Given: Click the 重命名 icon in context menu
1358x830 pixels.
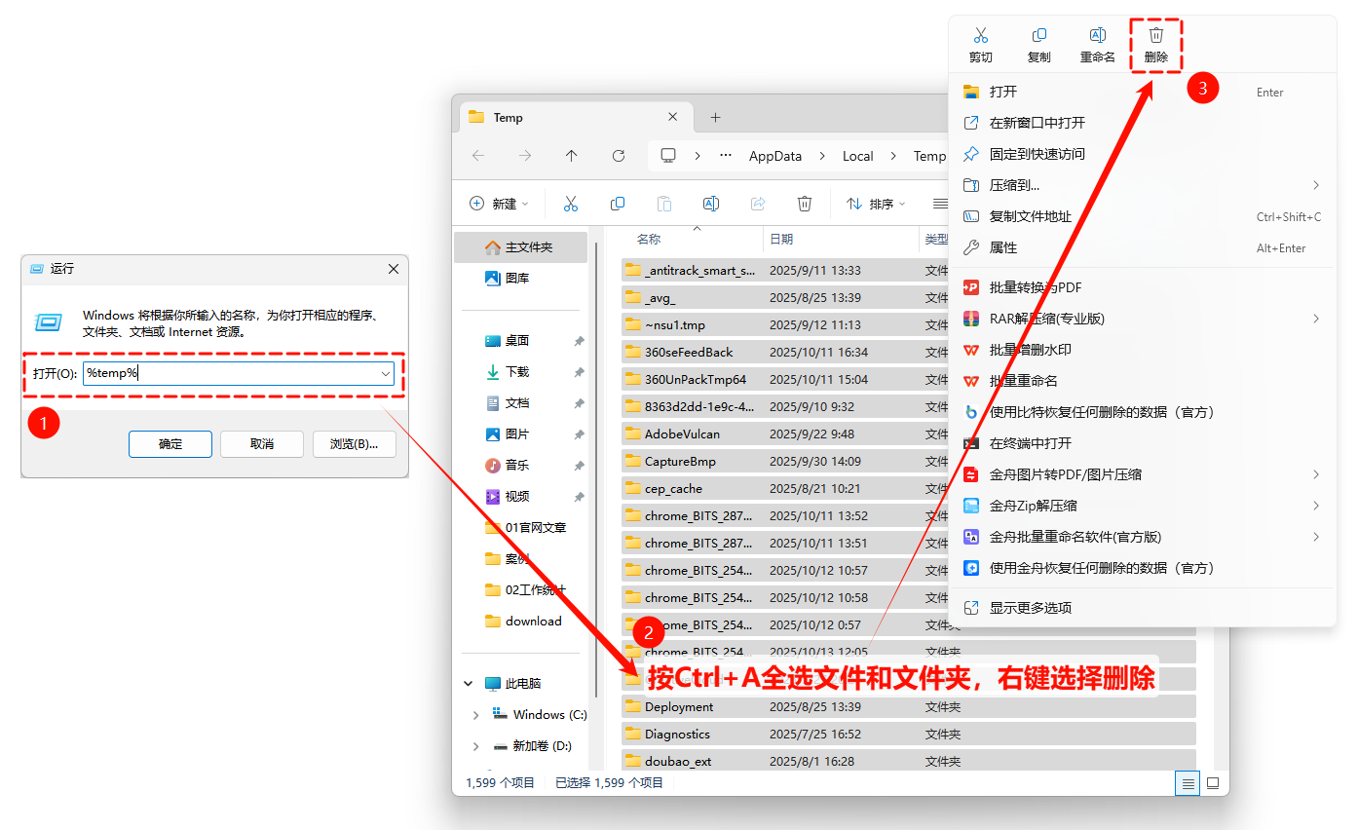Looking at the screenshot, I should coord(1097,36).
